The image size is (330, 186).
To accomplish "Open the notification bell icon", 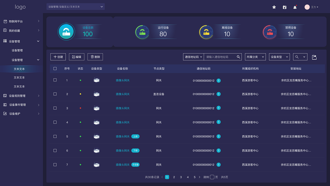I will pyautogui.click(x=295, y=7).
